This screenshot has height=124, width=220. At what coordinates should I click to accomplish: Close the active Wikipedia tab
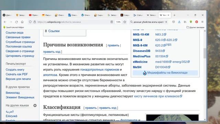(168, 15)
